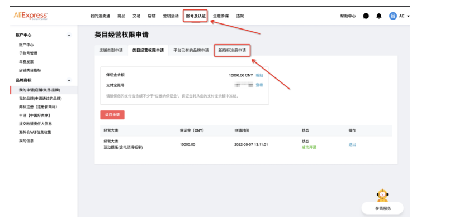
Task: Open 我的品牌(申请通过的品牌) sidebar item
Action: coord(40,98)
